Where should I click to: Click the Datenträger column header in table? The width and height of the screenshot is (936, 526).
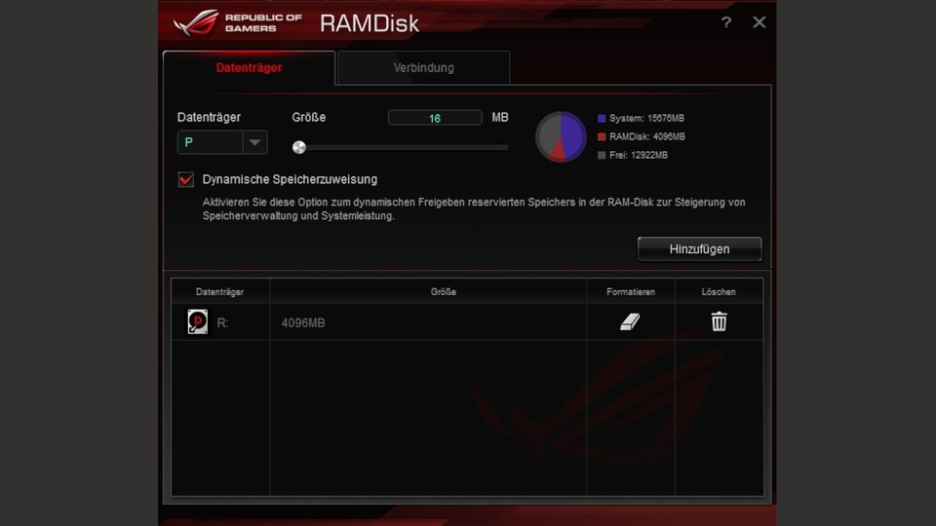pos(219,291)
